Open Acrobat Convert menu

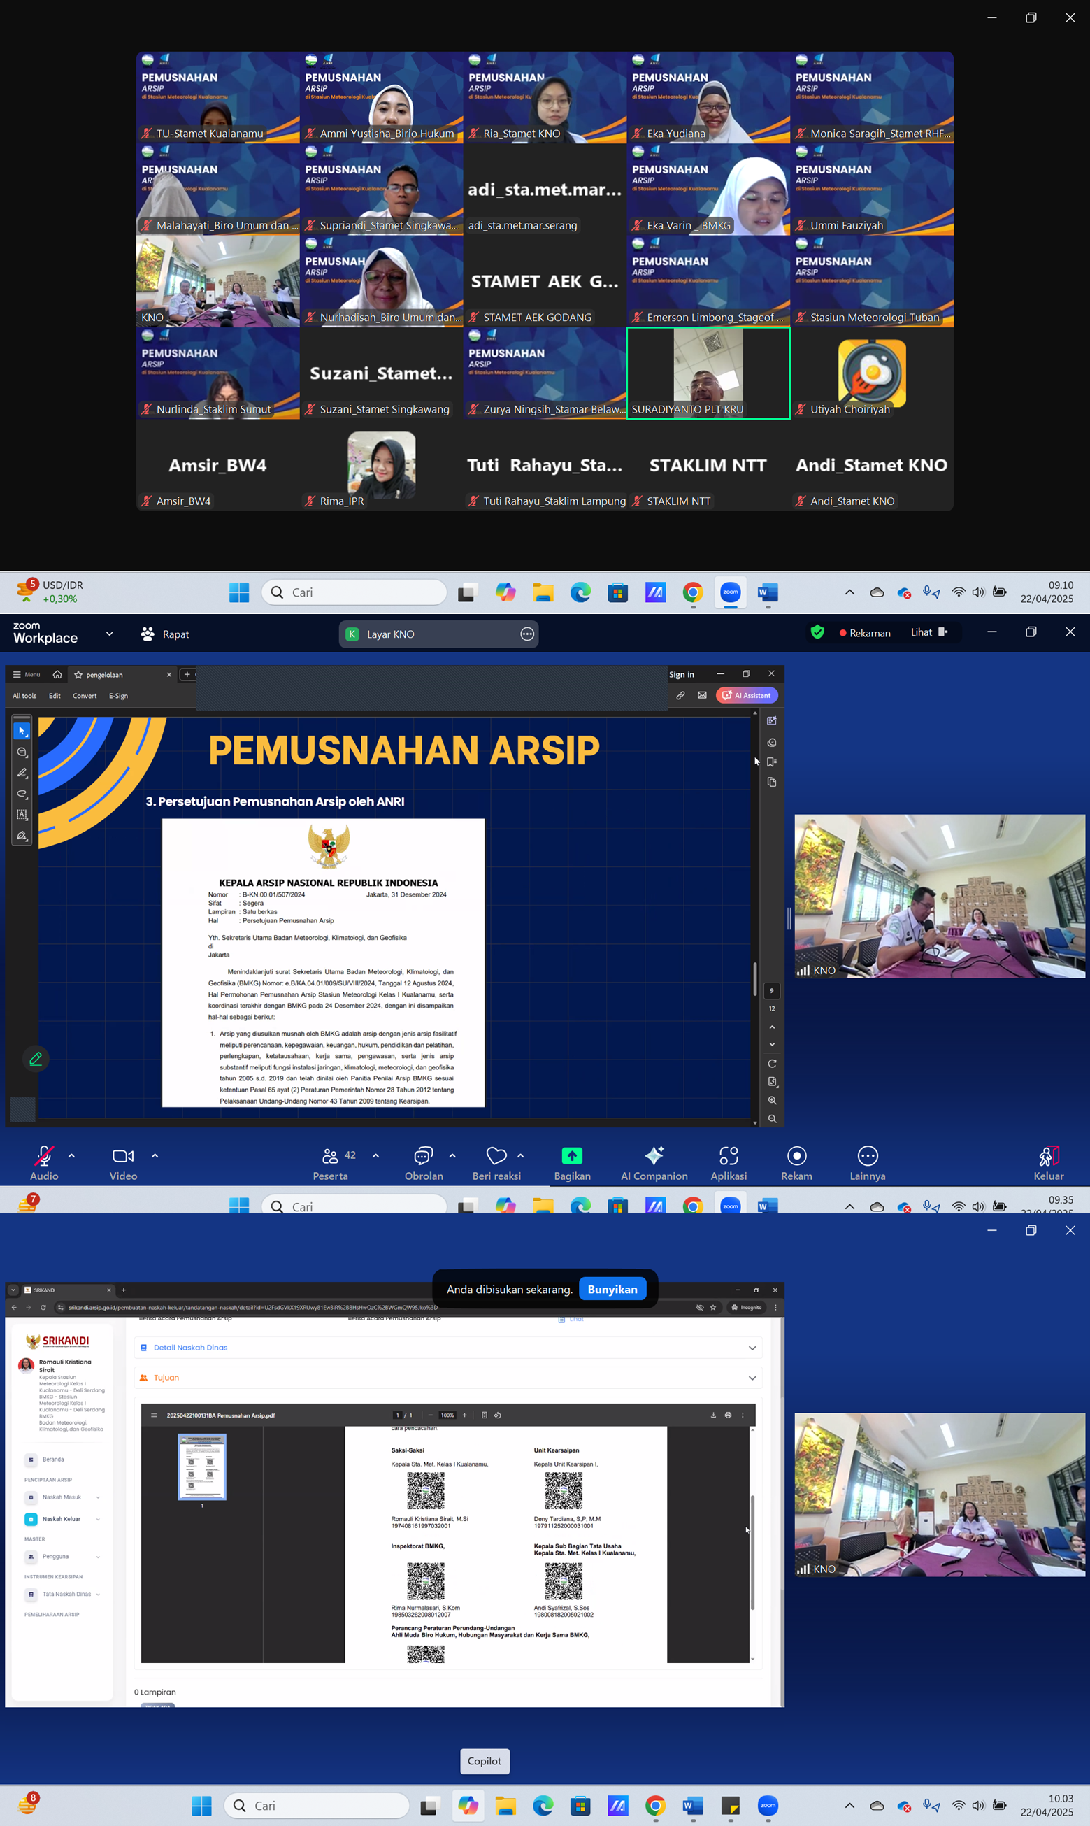(x=85, y=696)
